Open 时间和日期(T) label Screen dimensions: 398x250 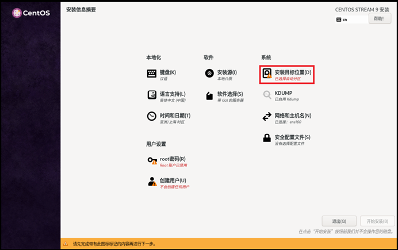click(x=175, y=116)
